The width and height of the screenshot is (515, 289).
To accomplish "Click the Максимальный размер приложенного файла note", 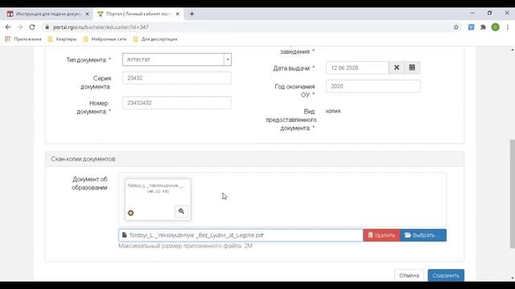I will [x=186, y=246].
